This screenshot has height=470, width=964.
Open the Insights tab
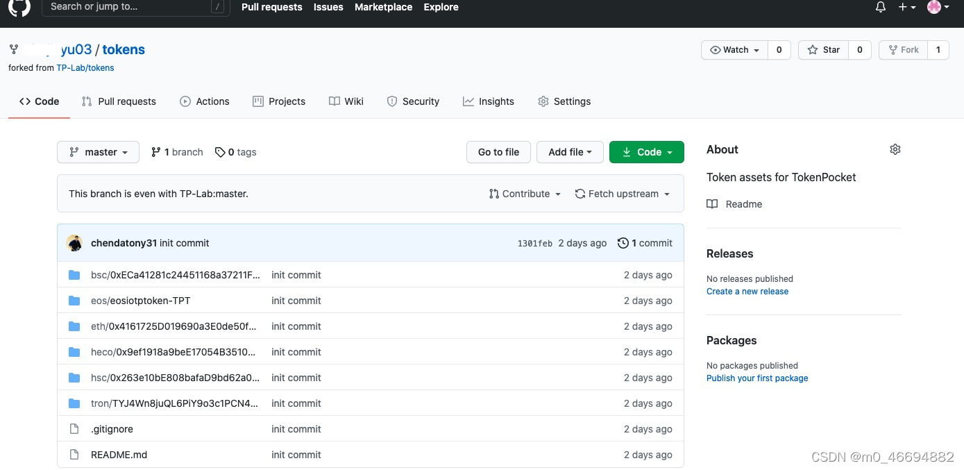coord(489,101)
